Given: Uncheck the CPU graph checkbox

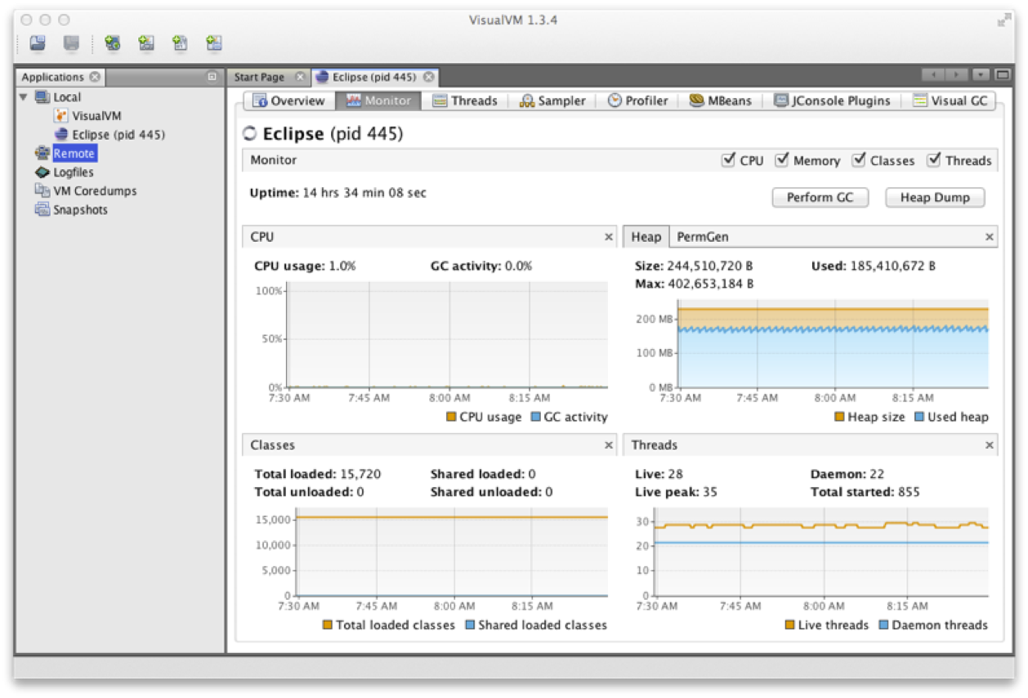Looking at the screenshot, I should pos(728,160).
